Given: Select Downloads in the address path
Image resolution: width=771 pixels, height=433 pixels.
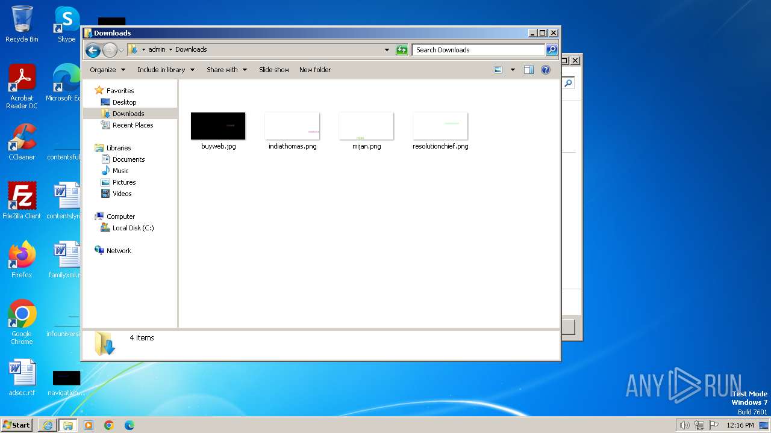Looking at the screenshot, I should click(x=191, y=50).
